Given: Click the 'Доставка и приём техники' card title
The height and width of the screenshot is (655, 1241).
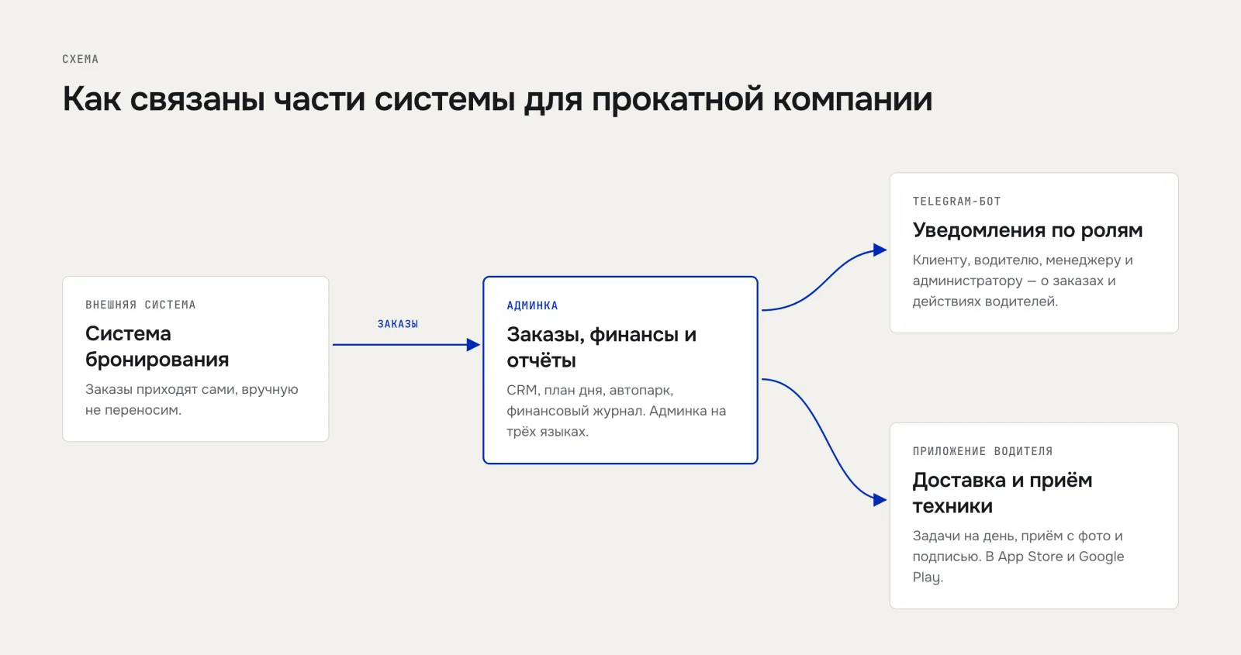Looking at the screenshot, I should [1002, 493].
